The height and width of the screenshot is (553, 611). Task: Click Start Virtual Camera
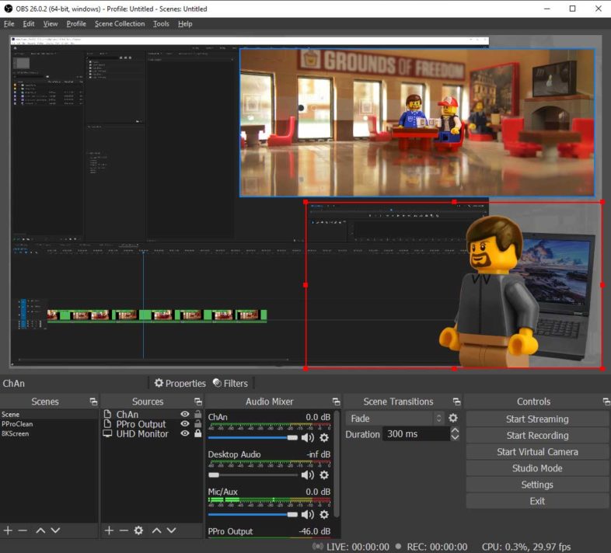click(537, 452)
